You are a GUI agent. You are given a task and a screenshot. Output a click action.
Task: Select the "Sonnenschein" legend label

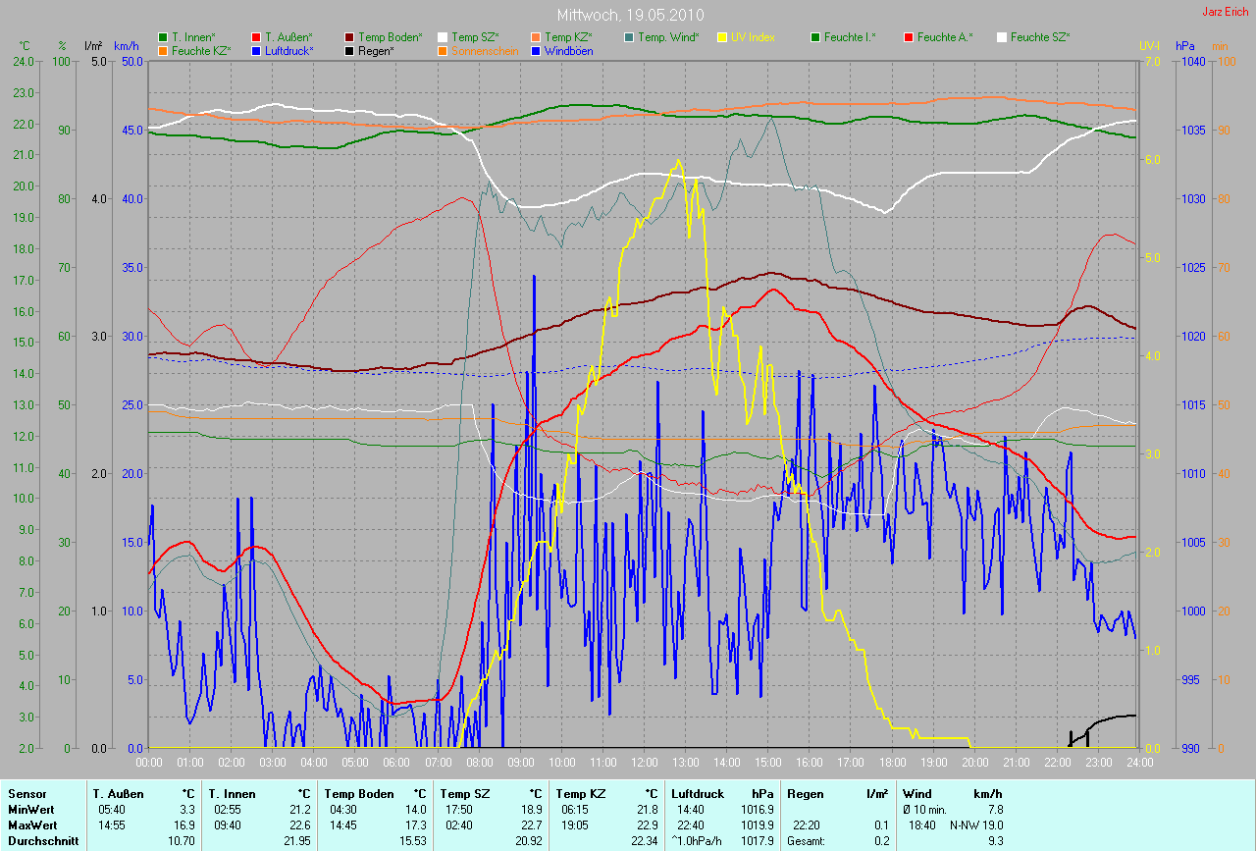[483, 50]
